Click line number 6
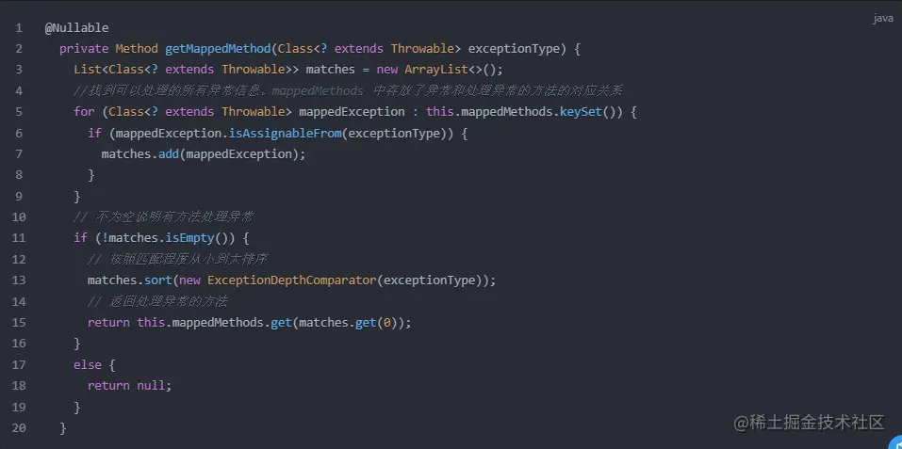 coord(19,133)
